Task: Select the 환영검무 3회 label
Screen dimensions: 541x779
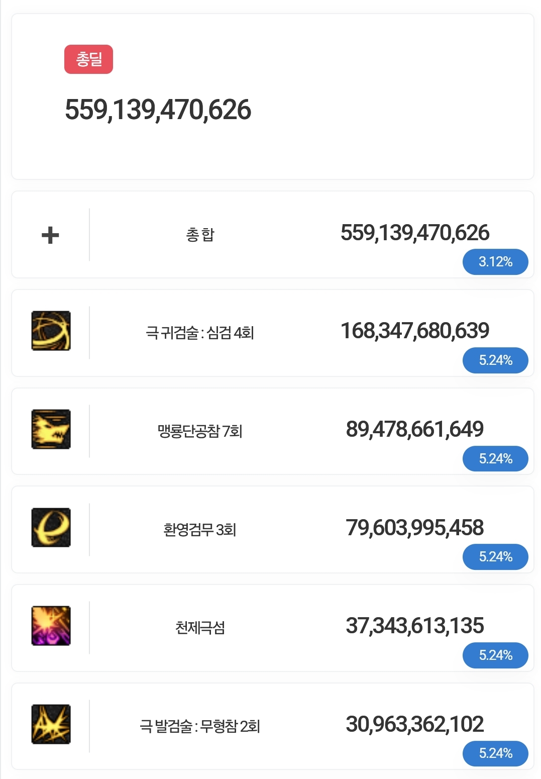Action: point(200,530)
